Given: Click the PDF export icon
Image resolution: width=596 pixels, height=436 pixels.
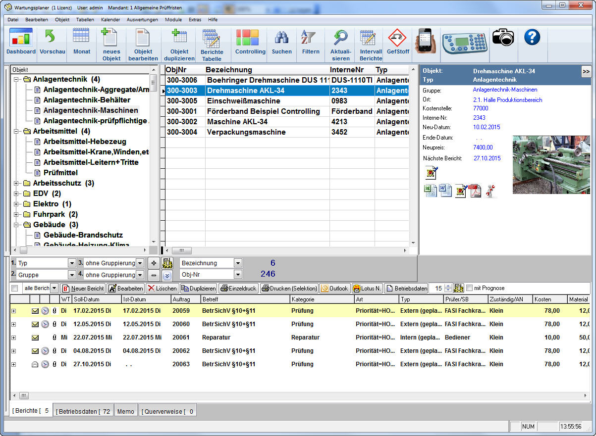Looking at the screenshot, I should 476,191.
